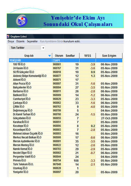
Task: Select the Akdeniz Bölge Komutanlığı İ.Ö.O row
Action: (x=66, y=76)
